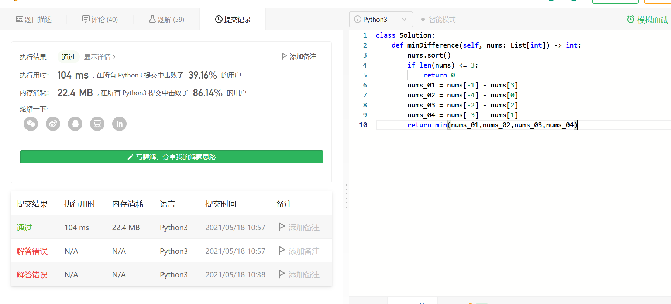This screenshot has width=671, height=304.
Task: Click code line nums_01 assignment
Action: click(463, 85)
